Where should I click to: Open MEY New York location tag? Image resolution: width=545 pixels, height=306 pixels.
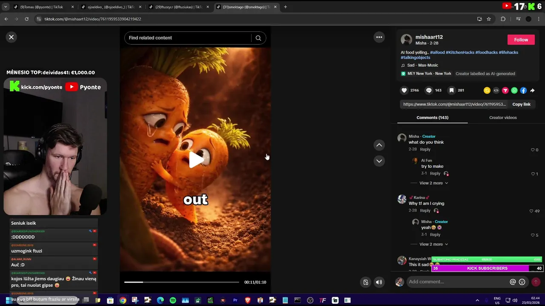click(429, 74)
